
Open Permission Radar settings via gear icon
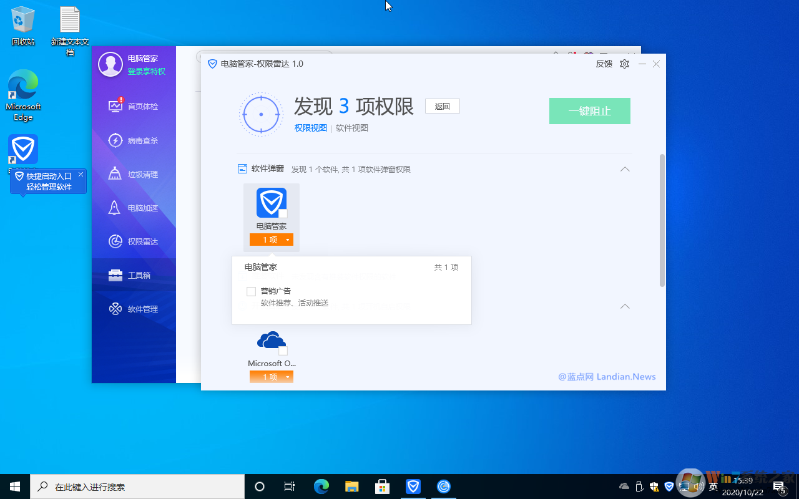tap(624, 64)
